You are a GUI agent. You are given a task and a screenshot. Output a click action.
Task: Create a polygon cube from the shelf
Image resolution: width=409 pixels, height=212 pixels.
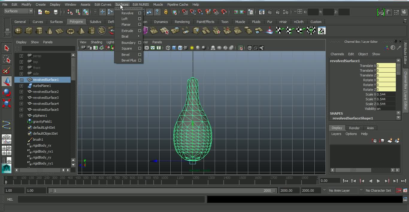pos(29,30)
